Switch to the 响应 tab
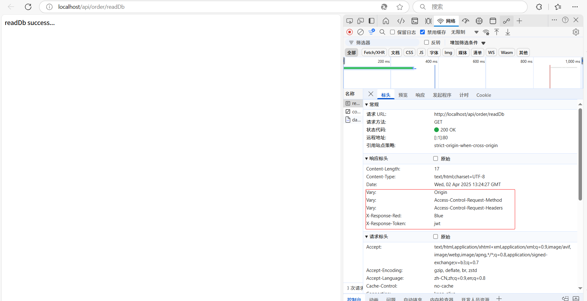 (x=420, y=95)
